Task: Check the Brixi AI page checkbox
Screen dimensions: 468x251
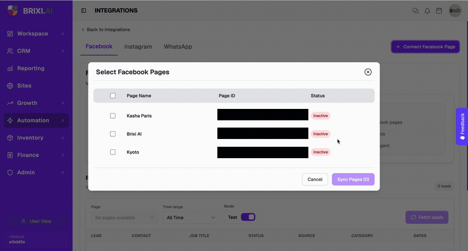Action: point(112,134)
